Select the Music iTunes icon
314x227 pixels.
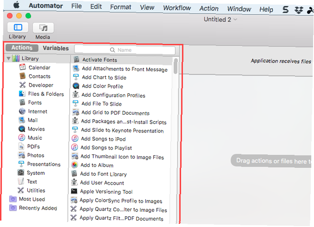coord(22,137)
